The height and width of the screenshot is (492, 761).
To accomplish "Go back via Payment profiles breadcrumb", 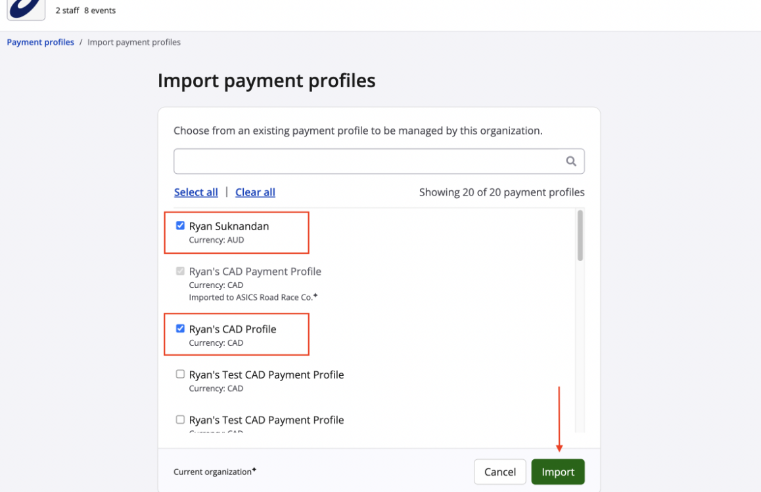I will click(x=41, y=42).
